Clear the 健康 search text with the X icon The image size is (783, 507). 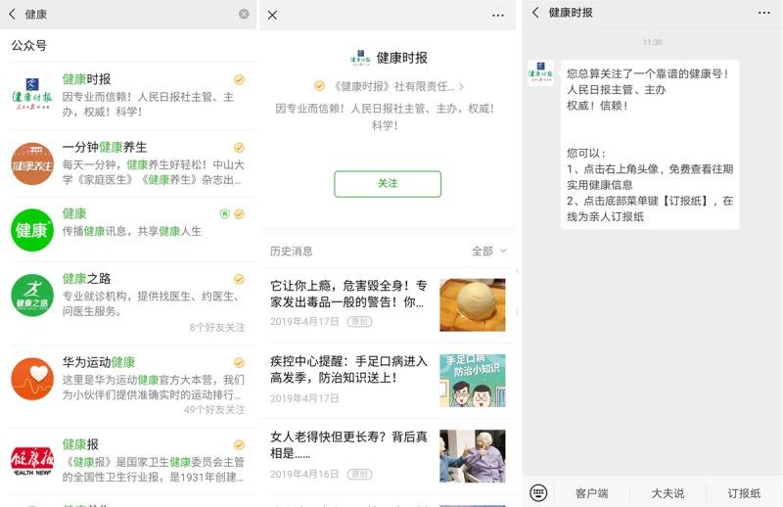[x=244, y=14]
